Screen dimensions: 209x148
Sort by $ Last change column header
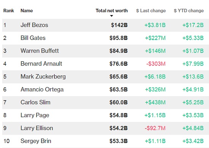(x=151, y=11)
